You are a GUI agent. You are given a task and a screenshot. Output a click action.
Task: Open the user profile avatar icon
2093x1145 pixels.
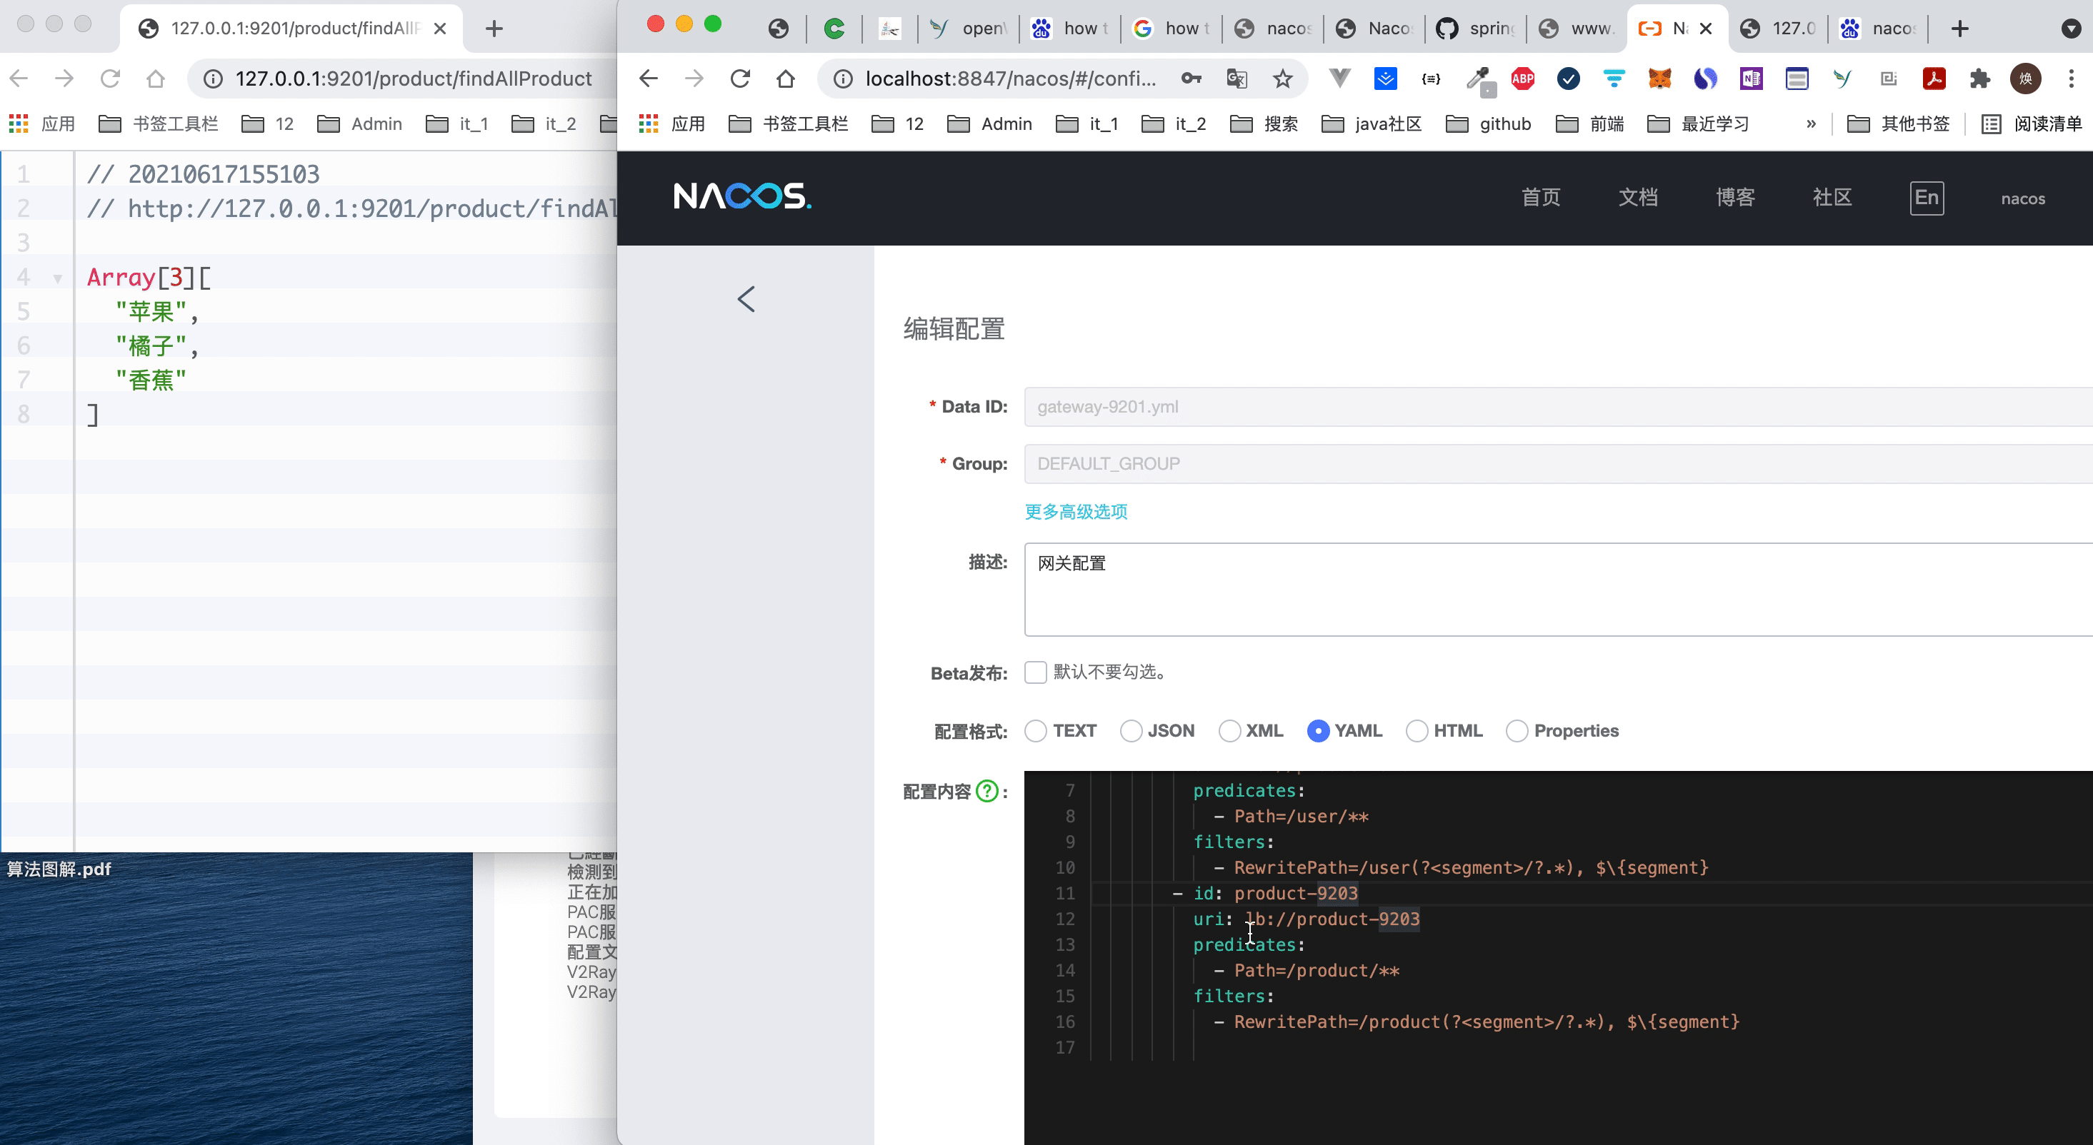[x=2026, y=79]
